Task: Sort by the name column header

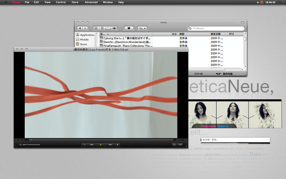Action: (x=126, y=34)
